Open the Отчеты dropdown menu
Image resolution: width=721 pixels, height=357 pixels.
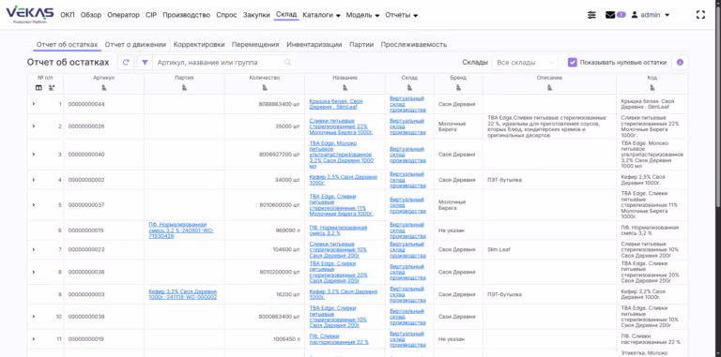tap(401, 15)
